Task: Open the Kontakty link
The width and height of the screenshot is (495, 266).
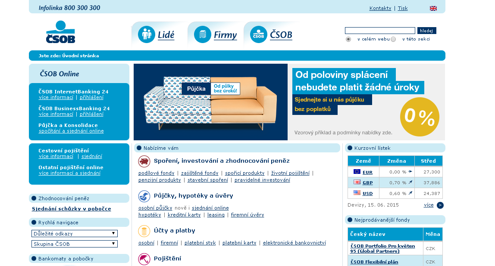Action: pyautogui.click(x=380, y=8)
